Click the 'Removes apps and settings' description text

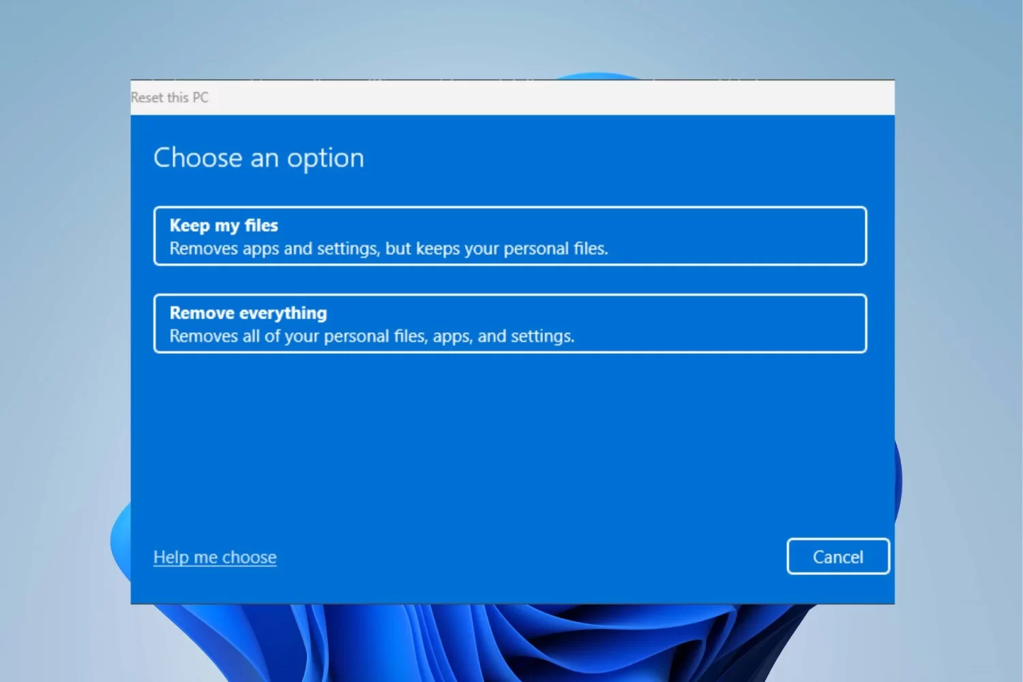[x=389, y=248]
